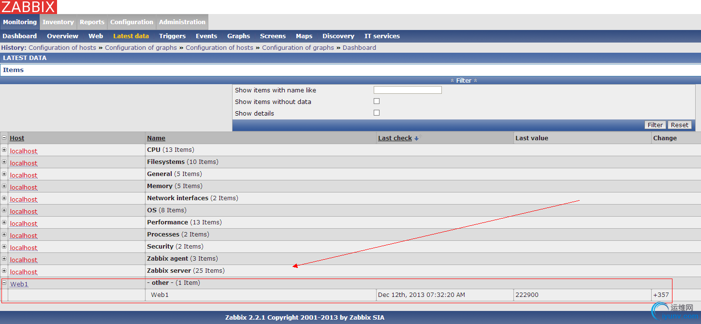Collapse the Web1 other group
This screenshot has height=324, width=701.
[4, 283]
